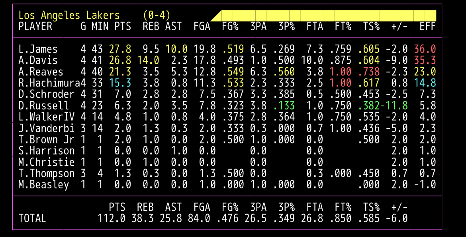466x237 pixels.
Task: Click the TS% header in the top header row
Action: [371, 26]
